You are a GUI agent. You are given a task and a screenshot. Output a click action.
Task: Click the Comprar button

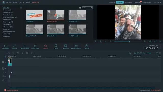[x=112, y=2]
